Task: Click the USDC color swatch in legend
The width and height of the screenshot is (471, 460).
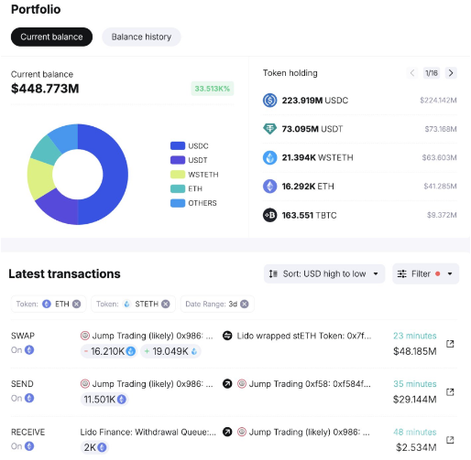Action: point(178,145)
